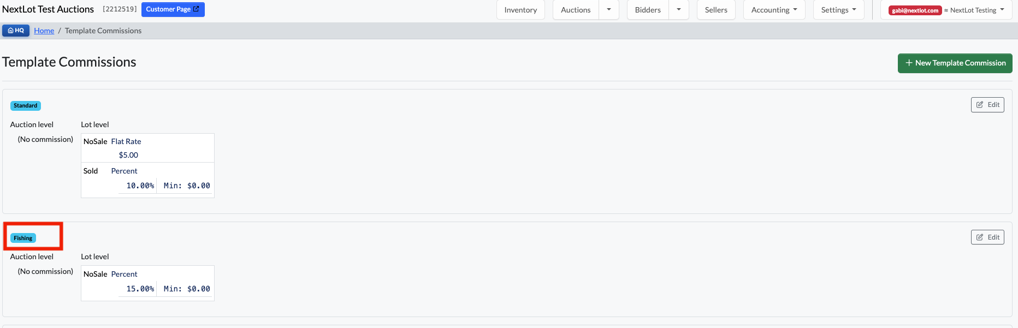Expand the Bidders dropdown arrow
Screen dimensions: 1018x328
pyautogui.click(x=679, y=10)
